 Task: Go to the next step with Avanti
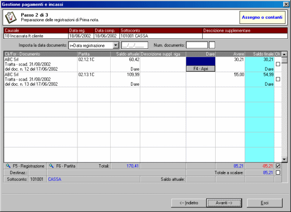point(224,203)
